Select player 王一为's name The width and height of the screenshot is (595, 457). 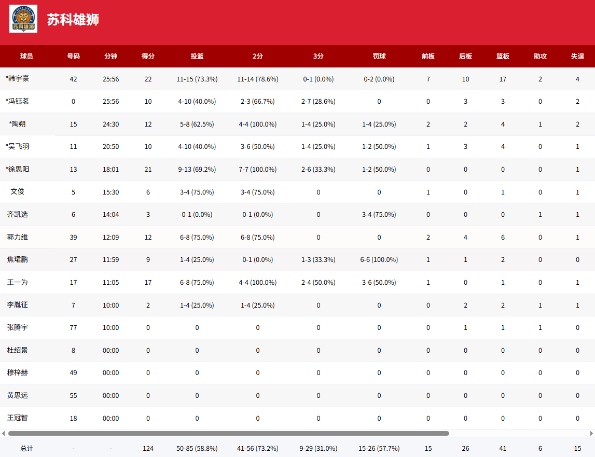(x=18, y=282)
